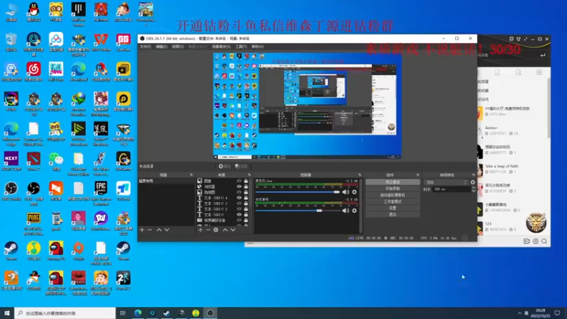Viewport: 567px width, 319px height.
Task: Move selected source up with arrow
Action: pos(225,230)
